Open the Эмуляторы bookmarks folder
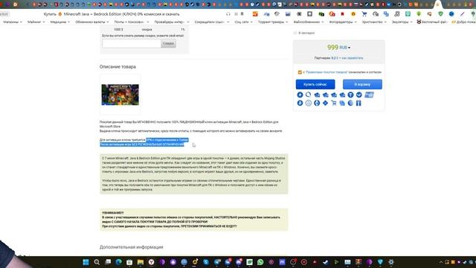Image resolution: width=476 pixels, height=268 pixels. pos(402,22)
